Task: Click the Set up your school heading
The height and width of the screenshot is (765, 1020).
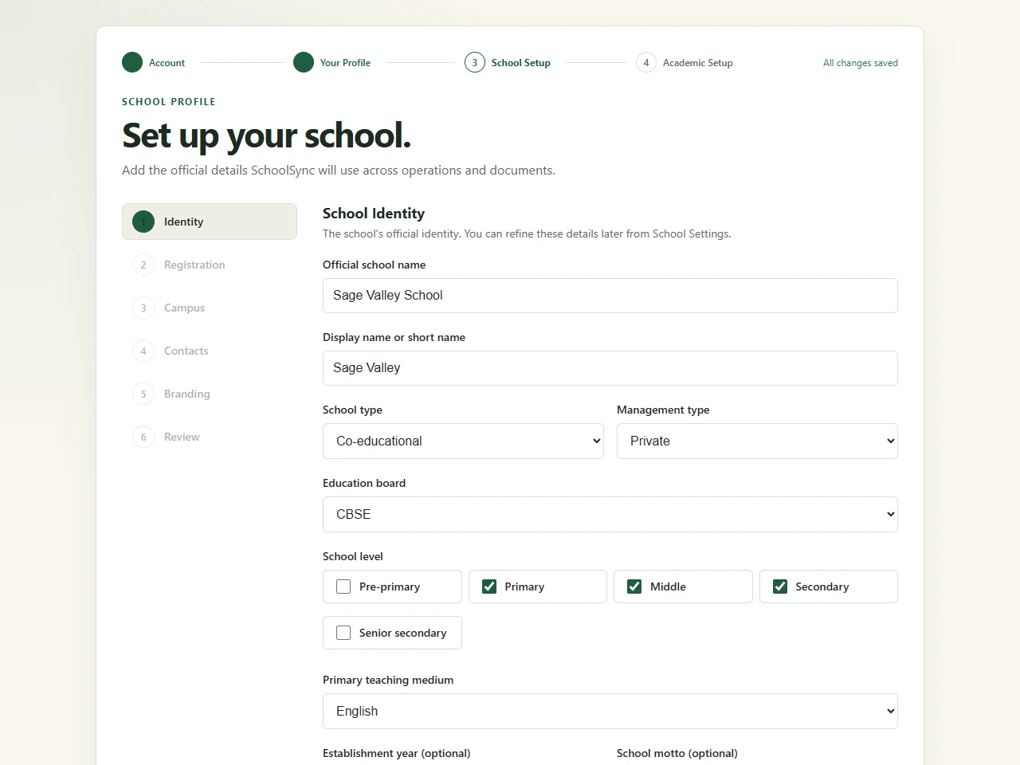Action: click(267, 135)
